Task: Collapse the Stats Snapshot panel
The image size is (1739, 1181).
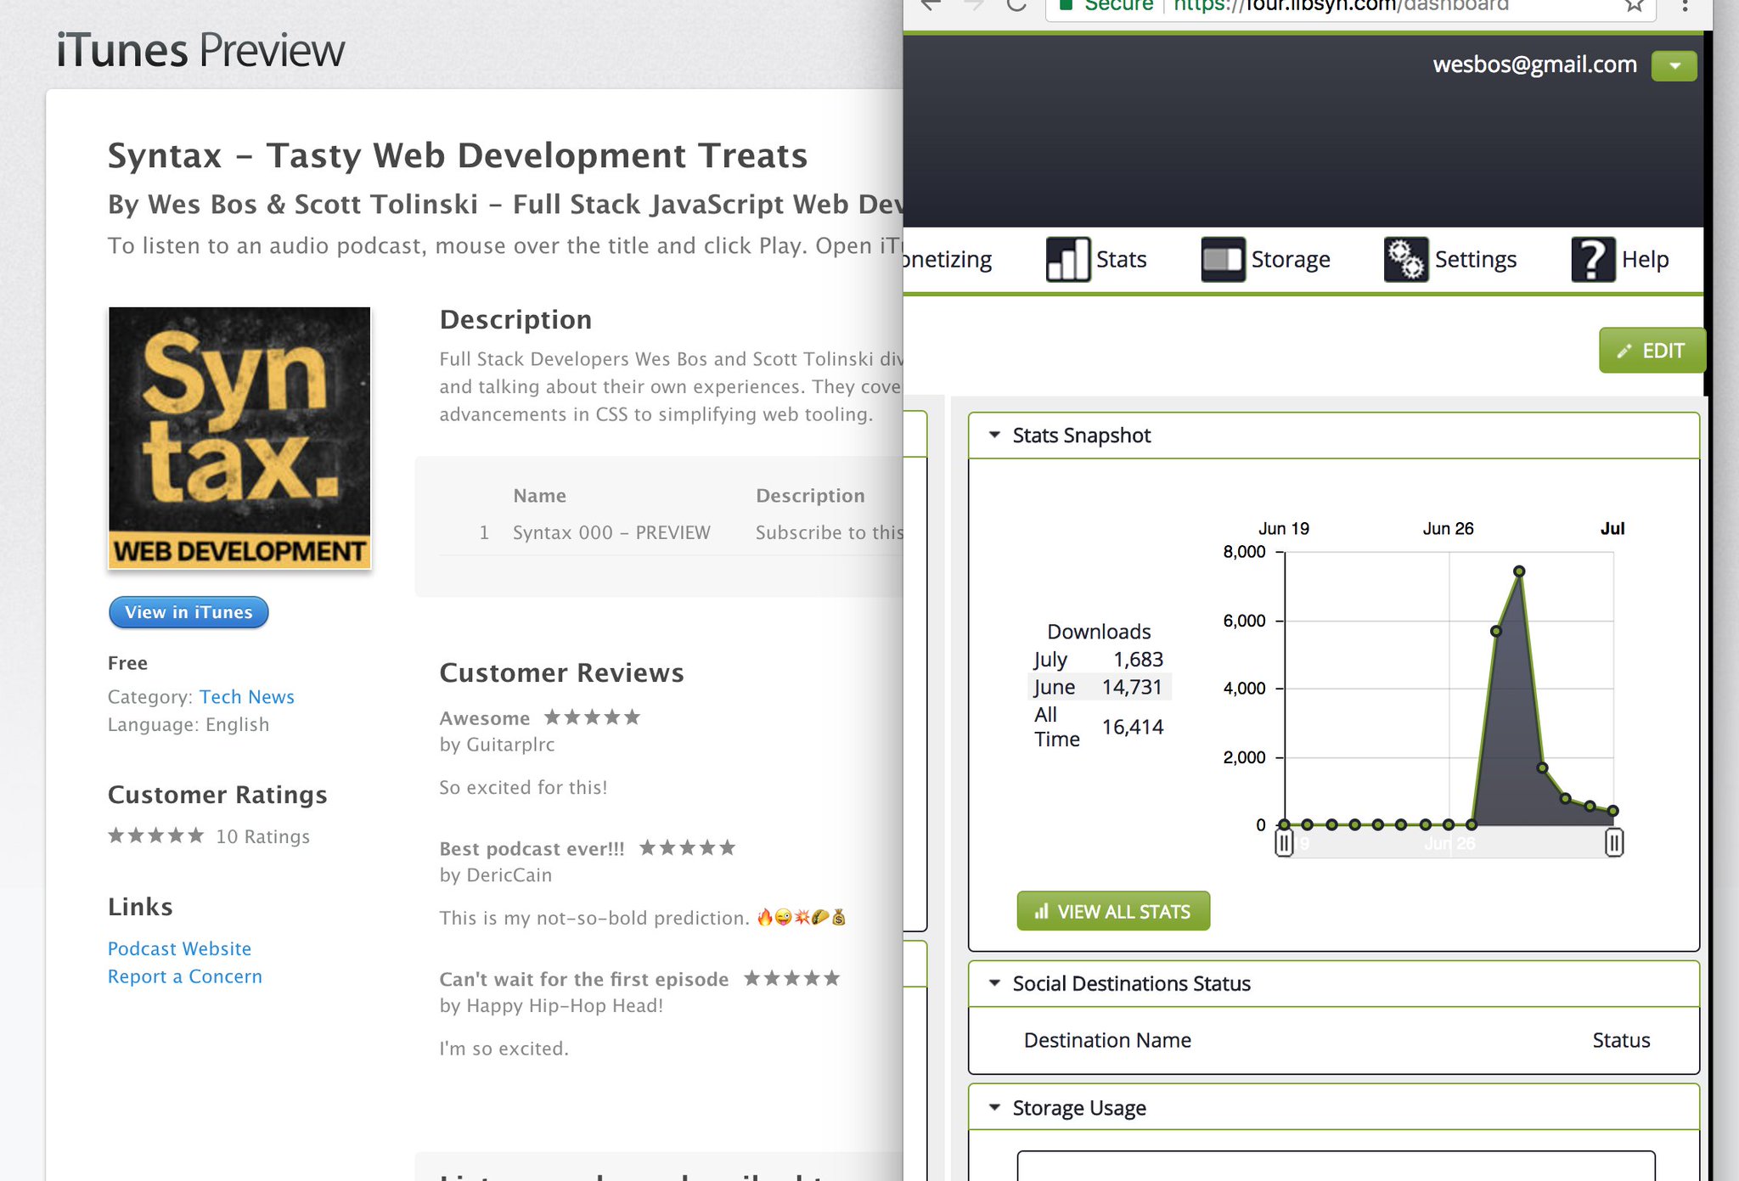Action: pyautogui.click(x=994, y=435)
